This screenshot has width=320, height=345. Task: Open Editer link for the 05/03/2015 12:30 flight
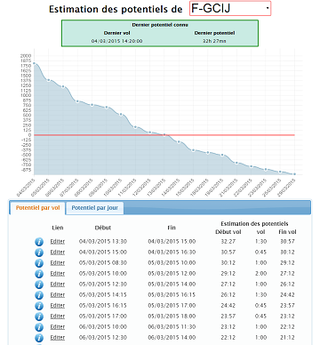(x=58, y=285)
